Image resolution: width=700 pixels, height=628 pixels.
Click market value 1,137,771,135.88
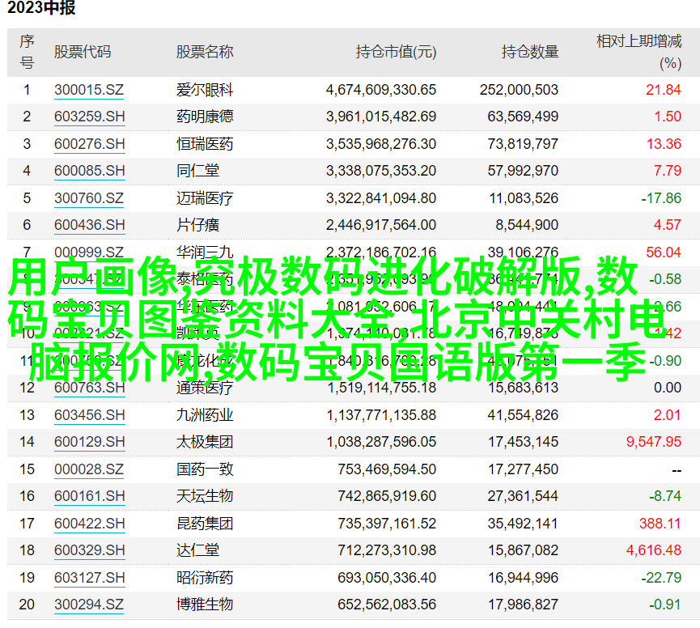381,414
